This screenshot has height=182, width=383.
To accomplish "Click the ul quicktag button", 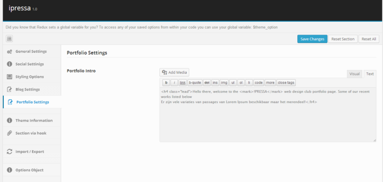I will click(233, 83).
